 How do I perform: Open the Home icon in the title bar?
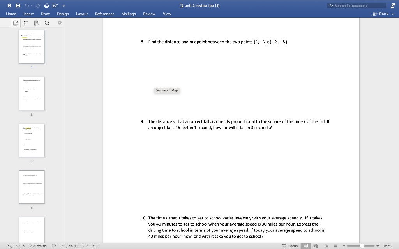pos(9,5)
